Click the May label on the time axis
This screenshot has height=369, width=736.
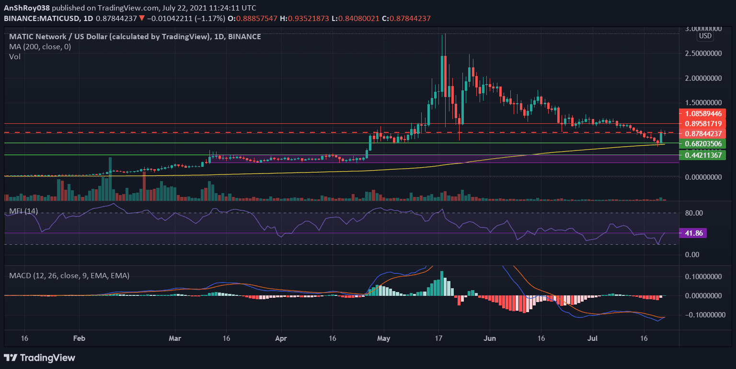[x=383, y=338]
